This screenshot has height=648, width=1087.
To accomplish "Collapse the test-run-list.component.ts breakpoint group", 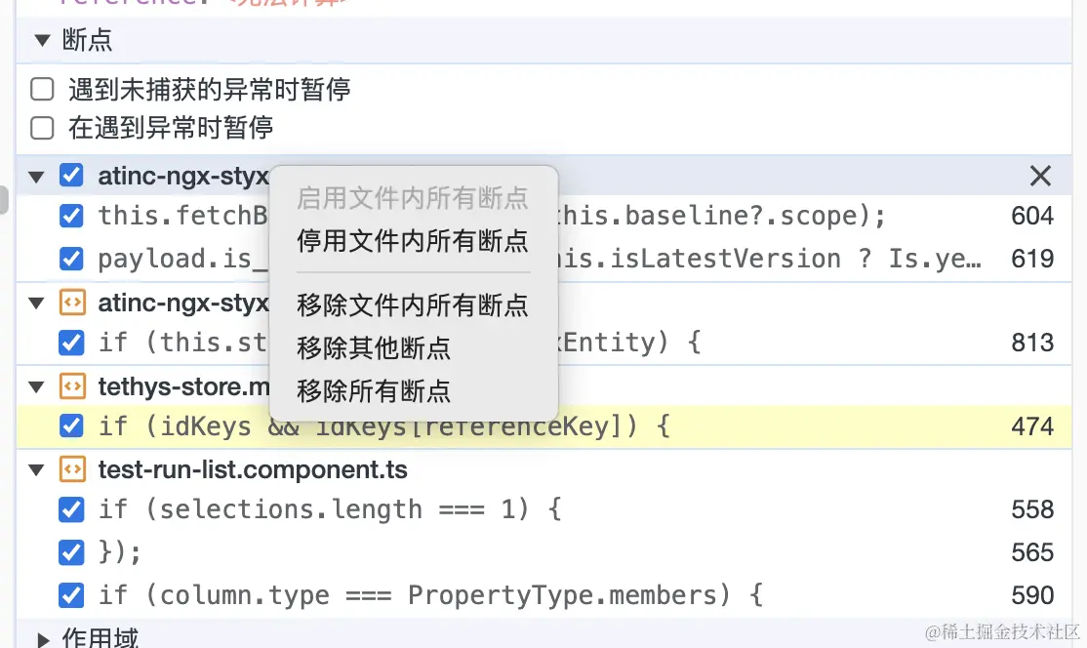I will (x=37, y=470).
